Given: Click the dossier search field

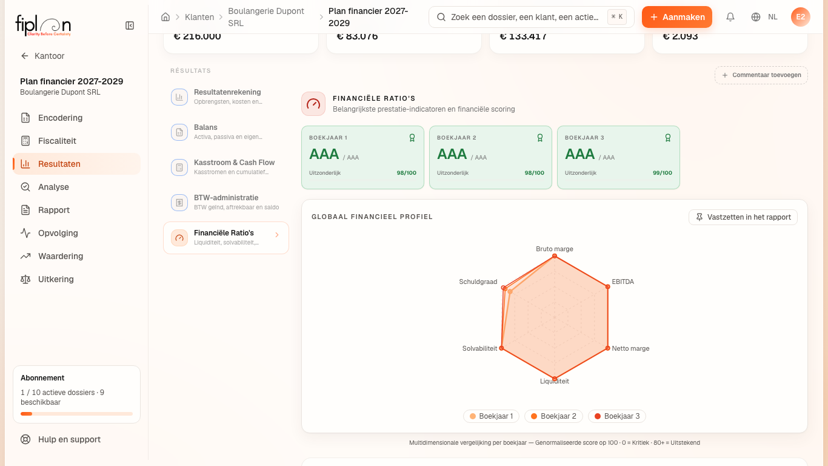Looking at the screenshot, I should (532, 17).
